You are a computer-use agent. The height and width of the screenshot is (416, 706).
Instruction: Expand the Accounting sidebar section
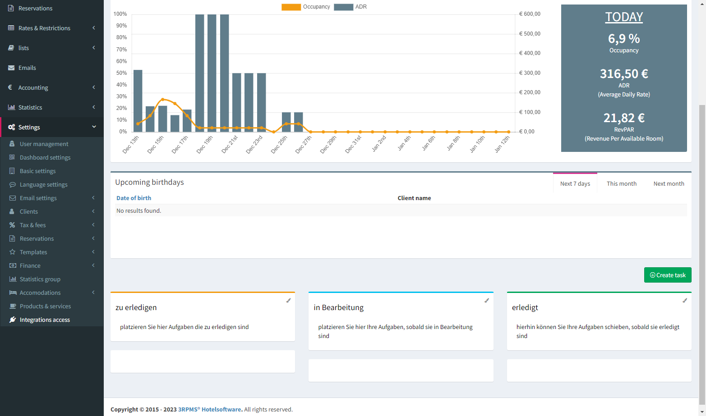click(93, 87)
